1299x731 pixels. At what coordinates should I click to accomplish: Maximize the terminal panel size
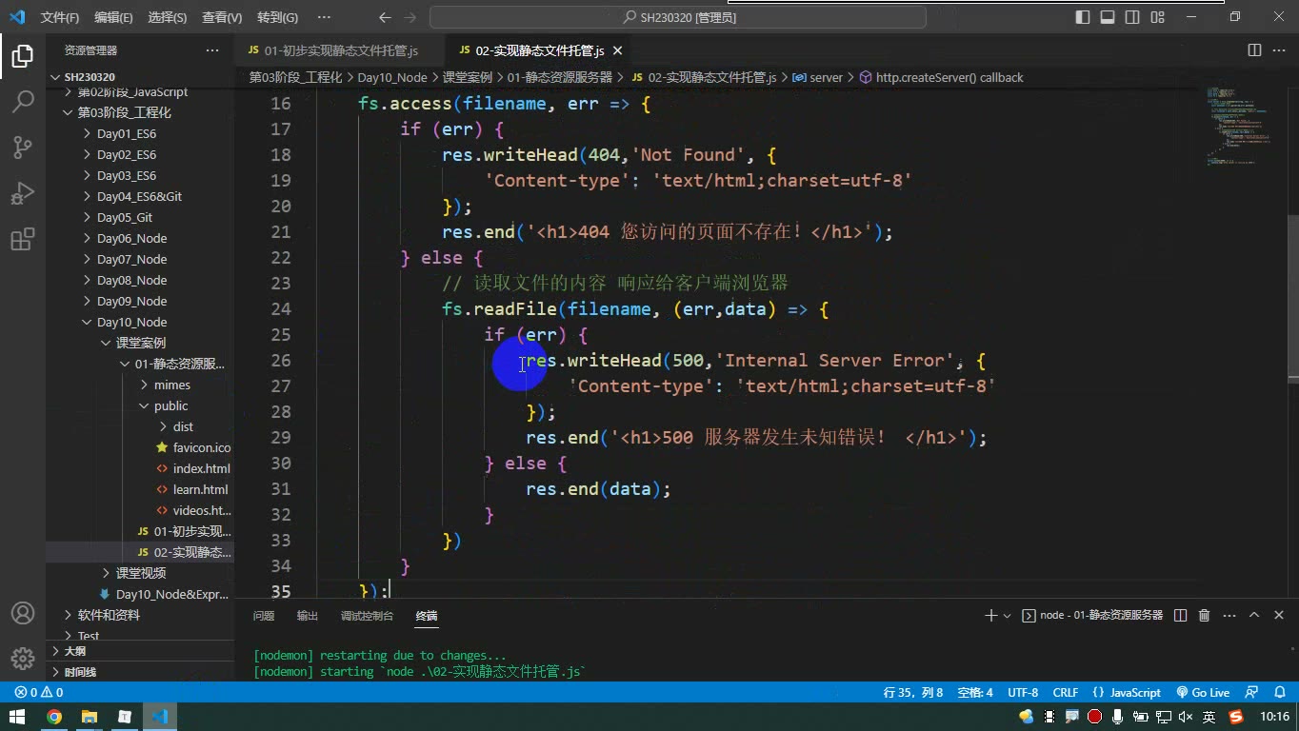pyautogui.click(x=1254, y=616)
